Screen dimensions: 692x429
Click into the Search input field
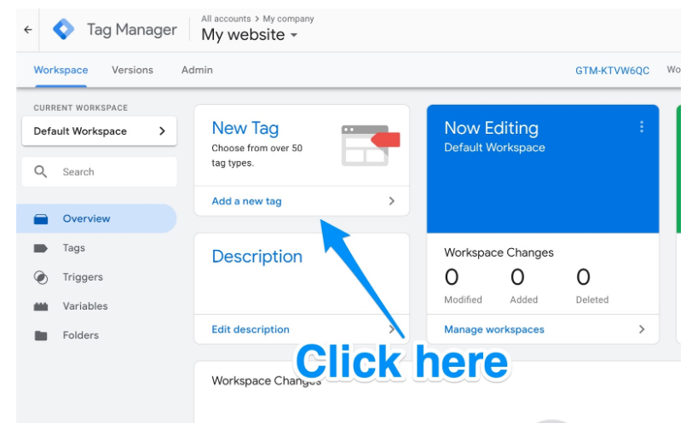[x=100, y=171]
